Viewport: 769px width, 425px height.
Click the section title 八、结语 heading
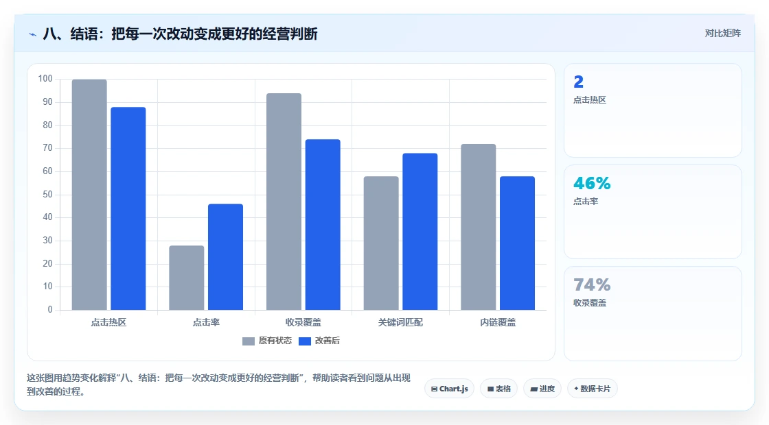coord(180,34)
